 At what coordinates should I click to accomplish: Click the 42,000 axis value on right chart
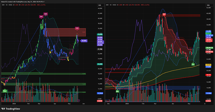click(208, 8)
